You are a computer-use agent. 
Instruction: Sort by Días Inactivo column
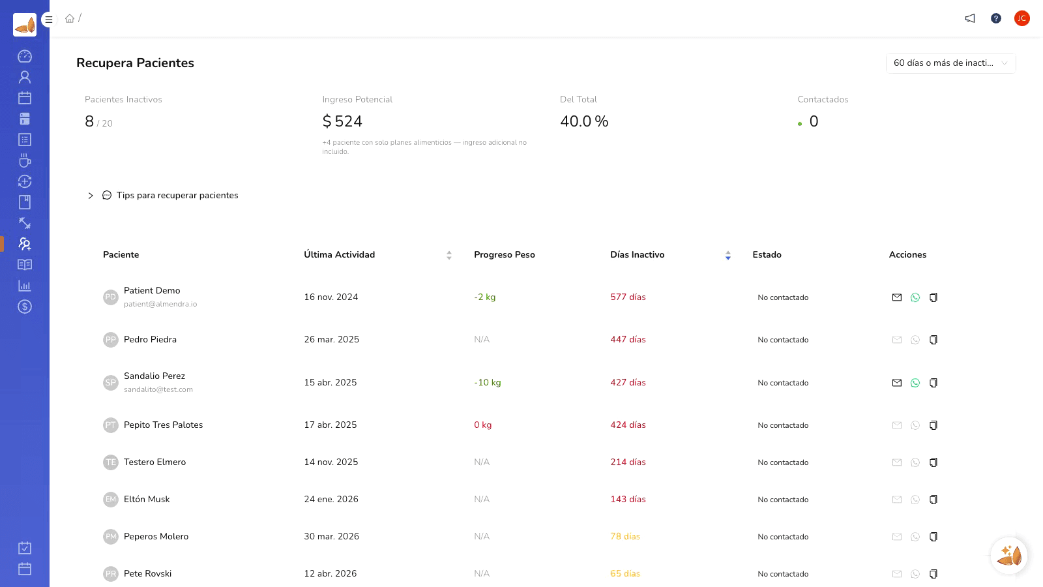(x=670, y=255)
